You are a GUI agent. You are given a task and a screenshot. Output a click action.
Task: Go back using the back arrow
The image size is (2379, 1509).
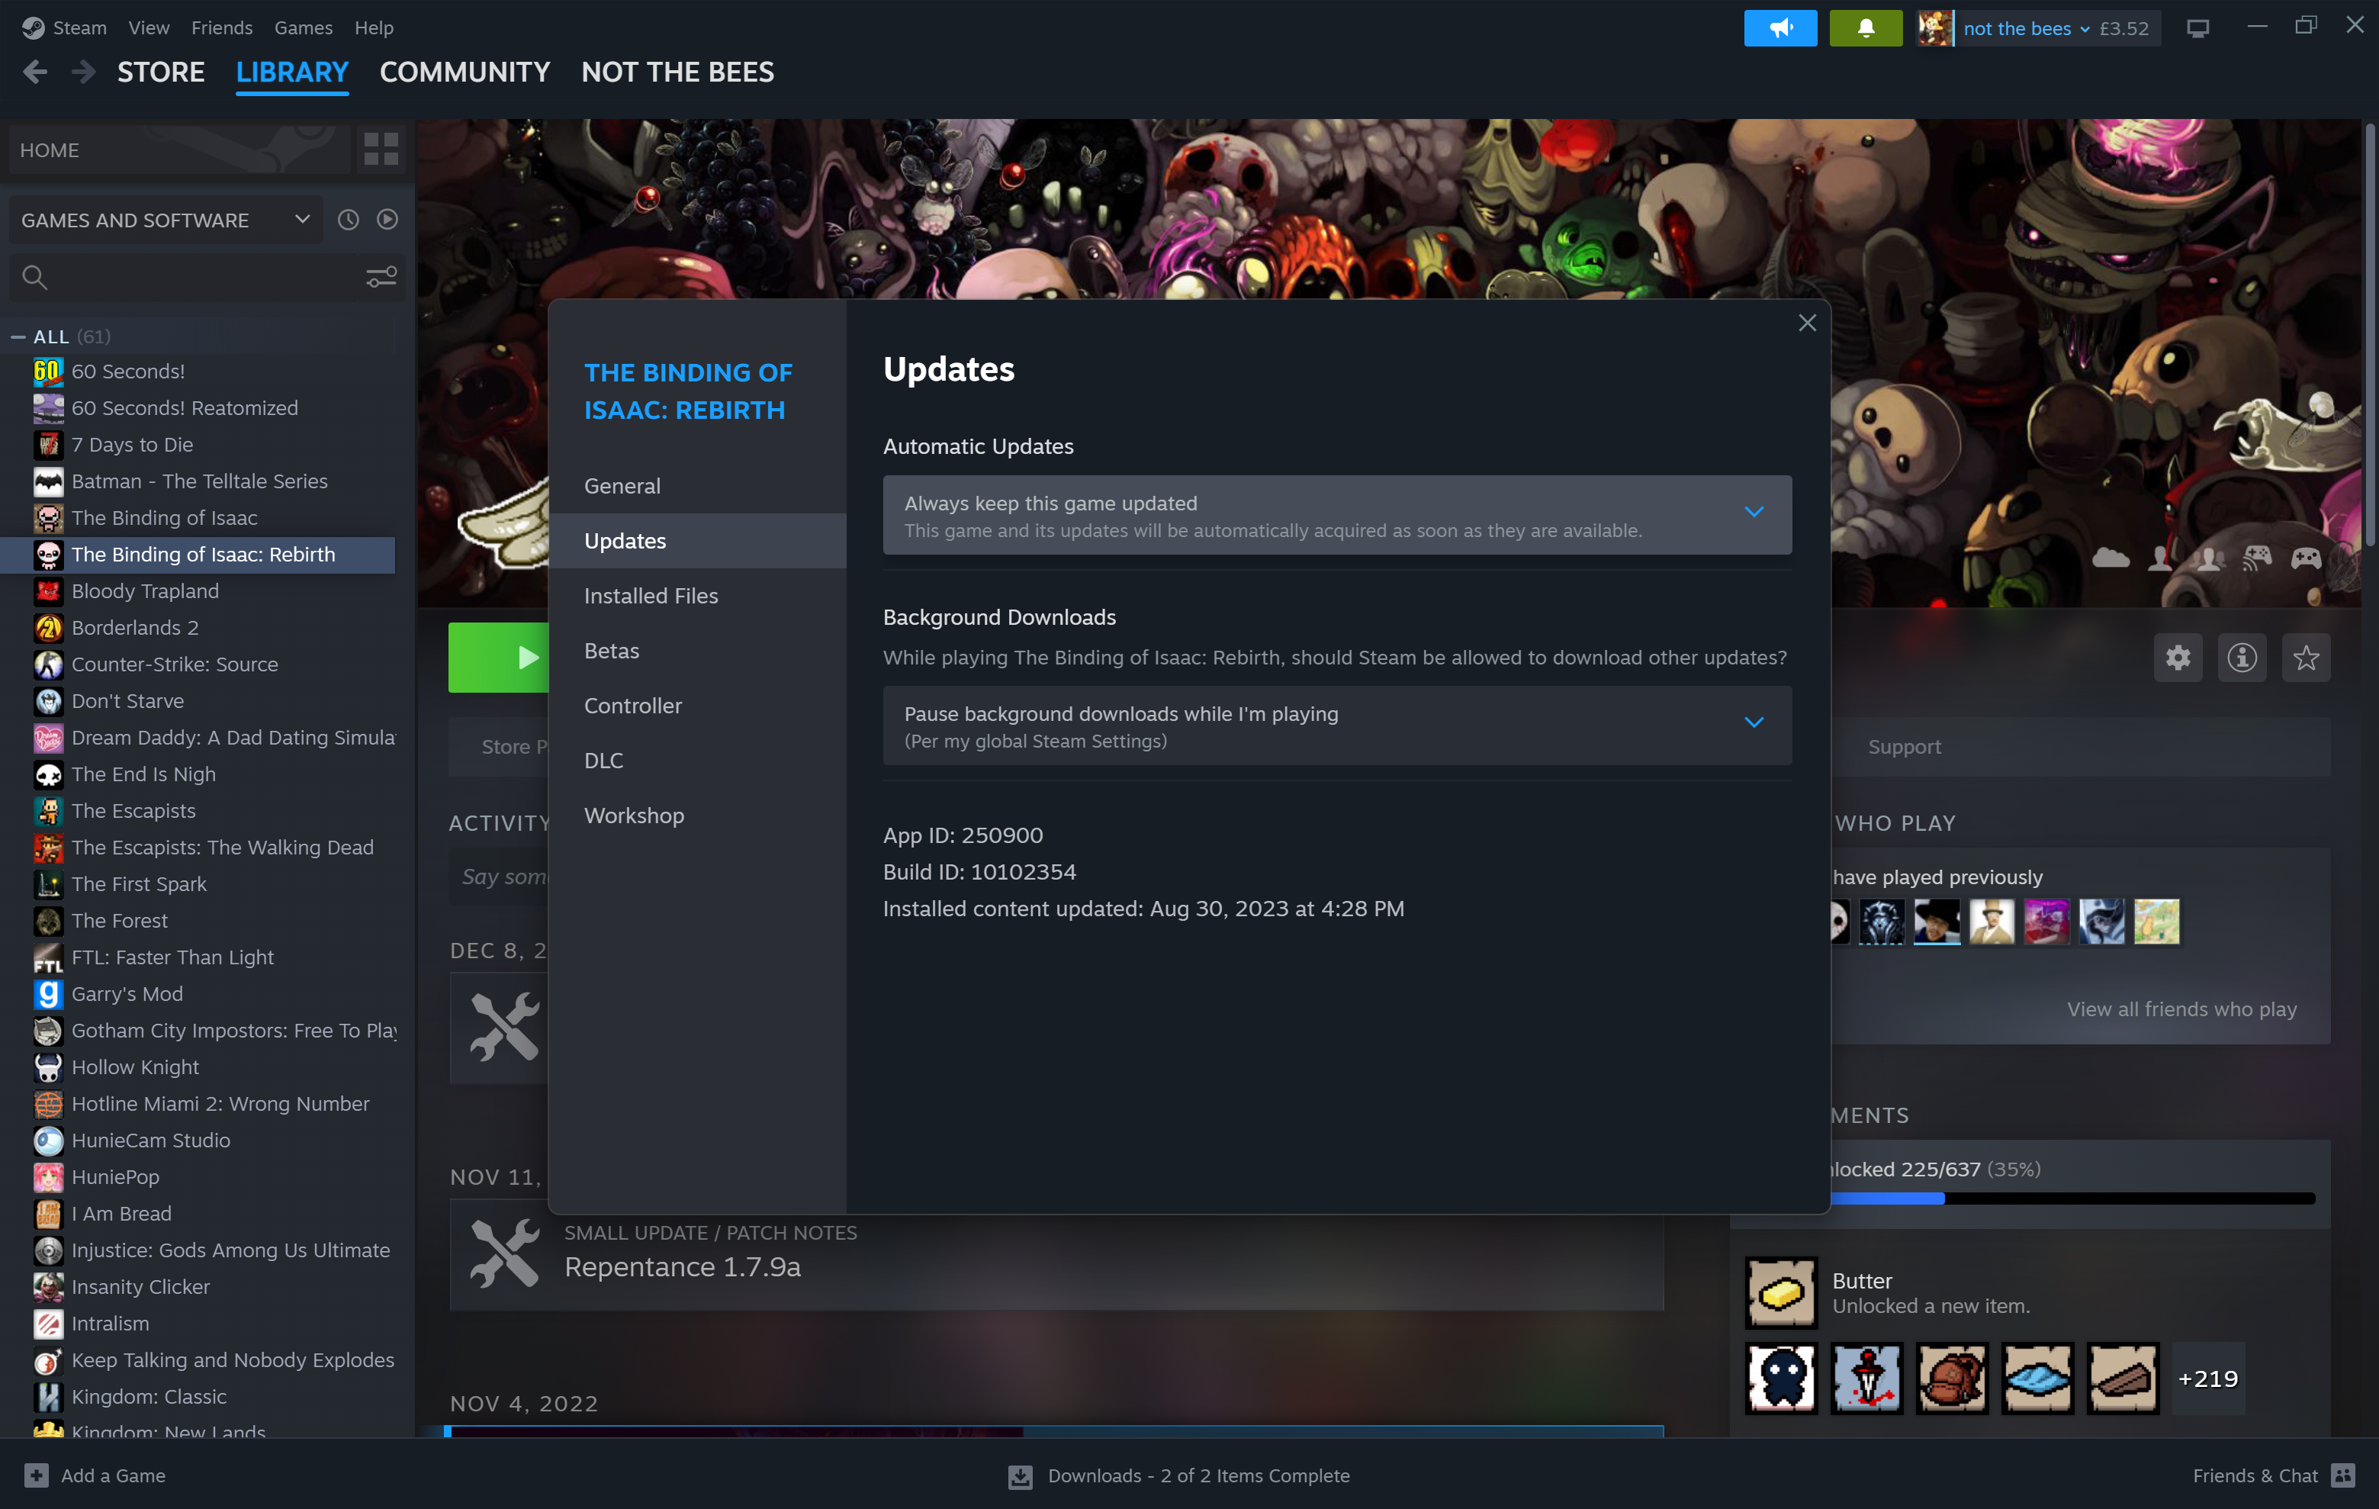(x=36, y=71)
